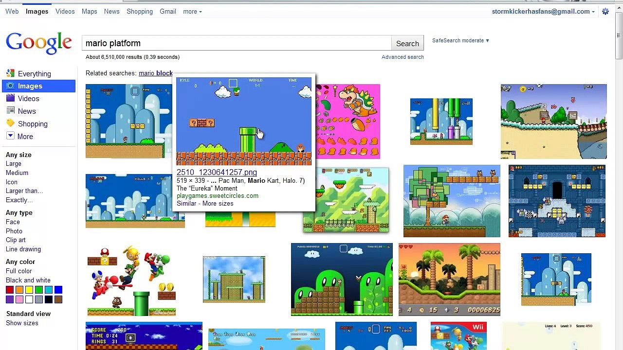This screenshot has height=350, width=623.
Task: Pick the white color swatch
Action: pyautogui.click(x=29, y=299)
